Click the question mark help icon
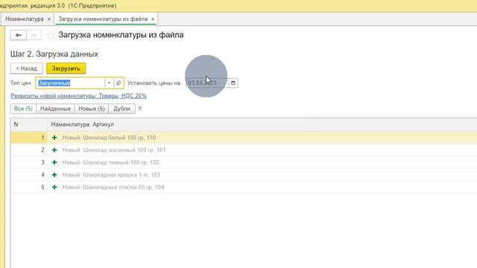The width and height of the screenshot is (477, 268). coord(139,109)
